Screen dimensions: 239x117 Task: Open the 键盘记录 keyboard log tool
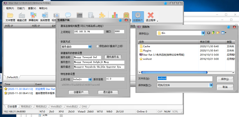(x=22, y=17)
